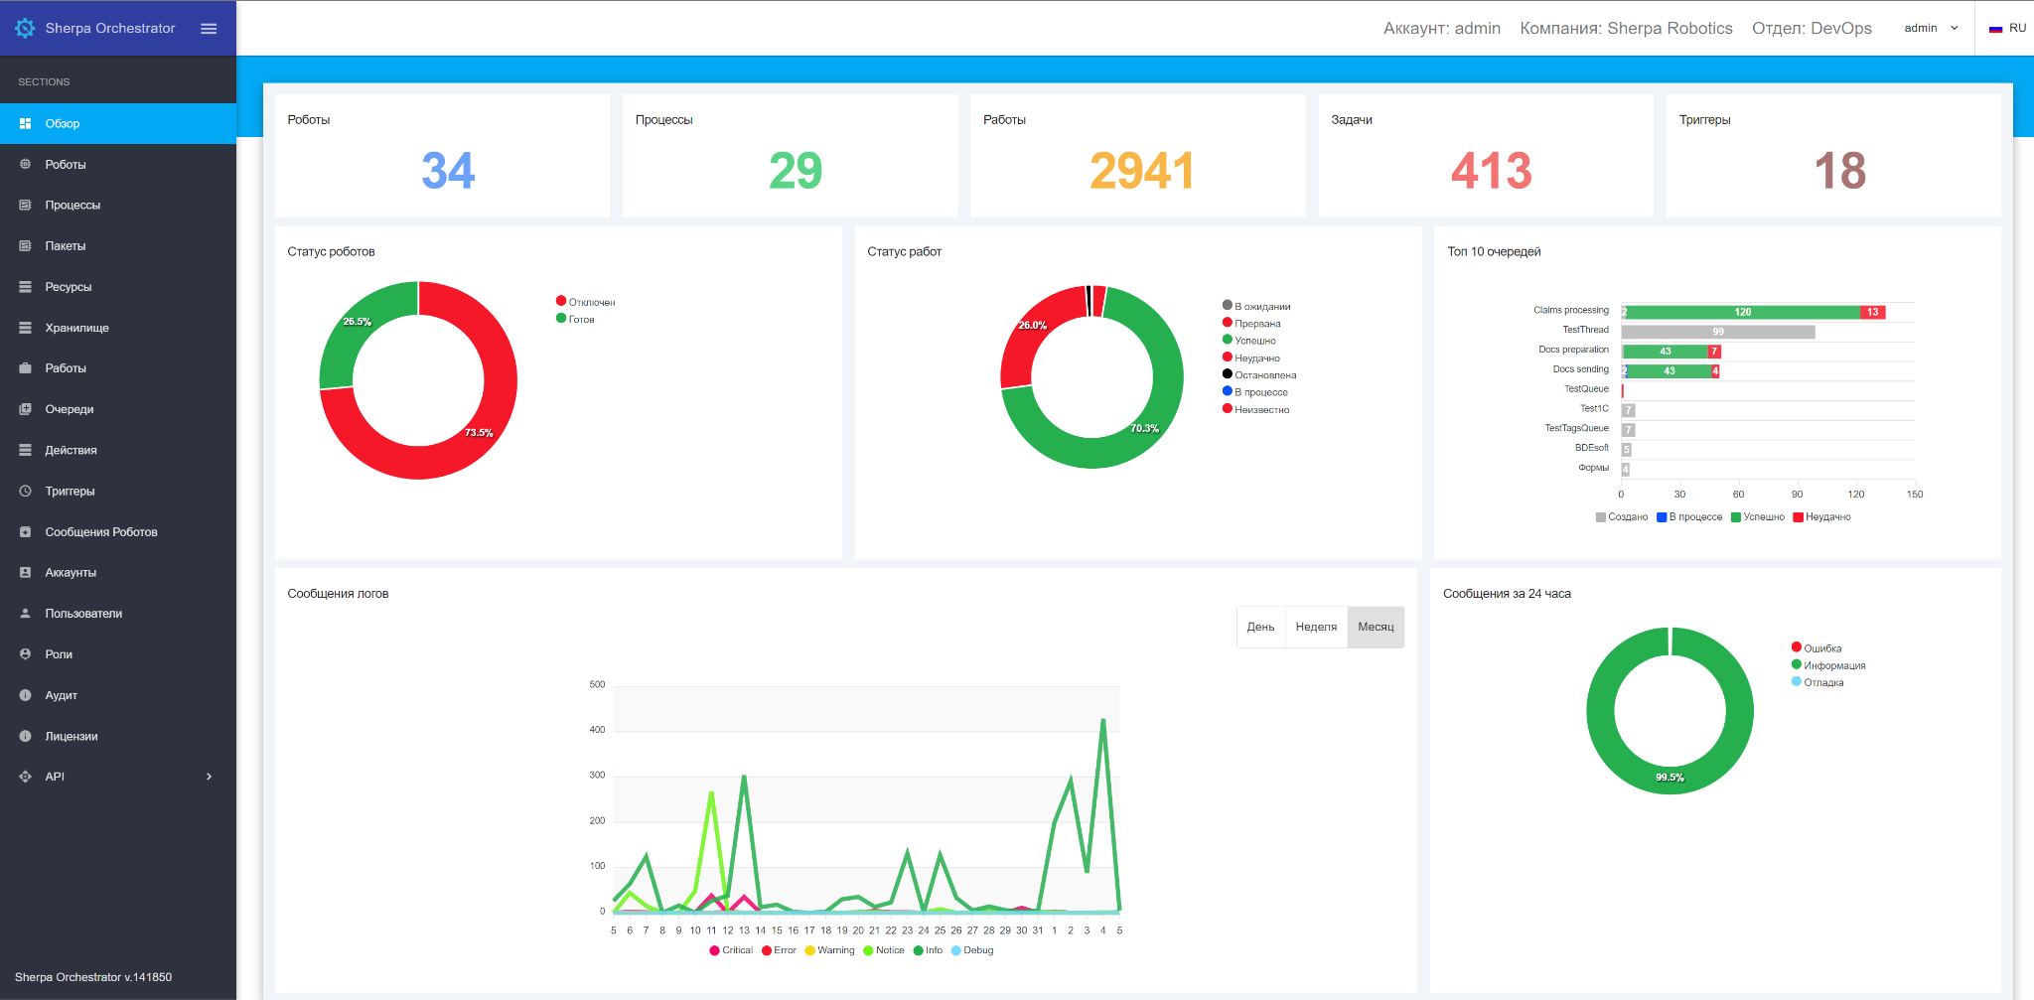This screenshot has height=1000, width=2034.
Task: Open the Сообщения Роботов section
Action: (100, 532)
